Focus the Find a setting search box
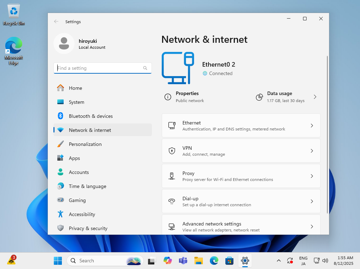Screen dimensions: 360x269 pos(98,68)
